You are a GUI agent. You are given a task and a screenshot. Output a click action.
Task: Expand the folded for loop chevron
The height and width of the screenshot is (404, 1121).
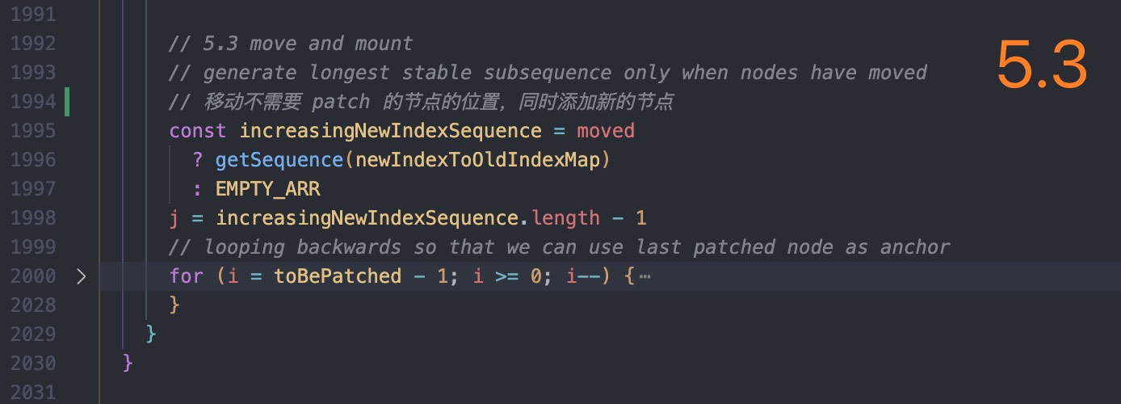point(81,276)
